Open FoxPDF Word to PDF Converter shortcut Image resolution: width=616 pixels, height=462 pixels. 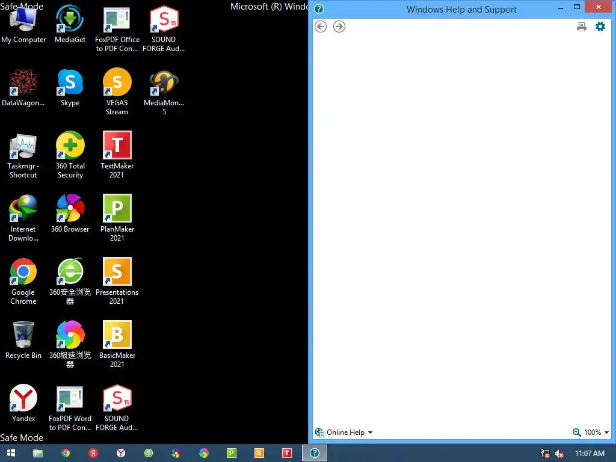click(x=70, y=408)
